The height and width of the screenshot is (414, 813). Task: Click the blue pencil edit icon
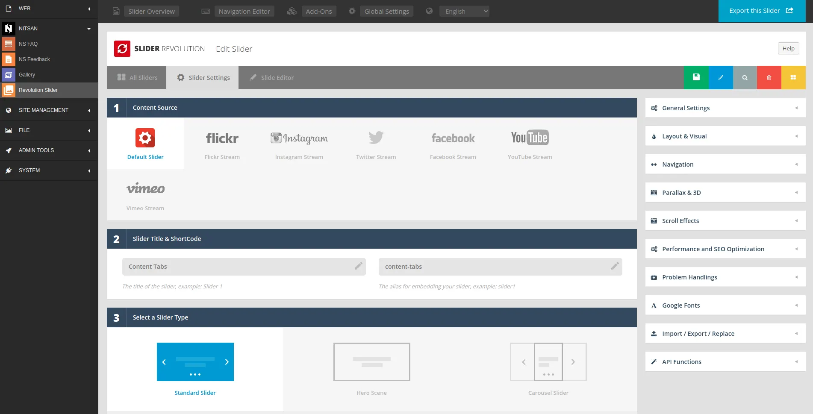[721, 77]
